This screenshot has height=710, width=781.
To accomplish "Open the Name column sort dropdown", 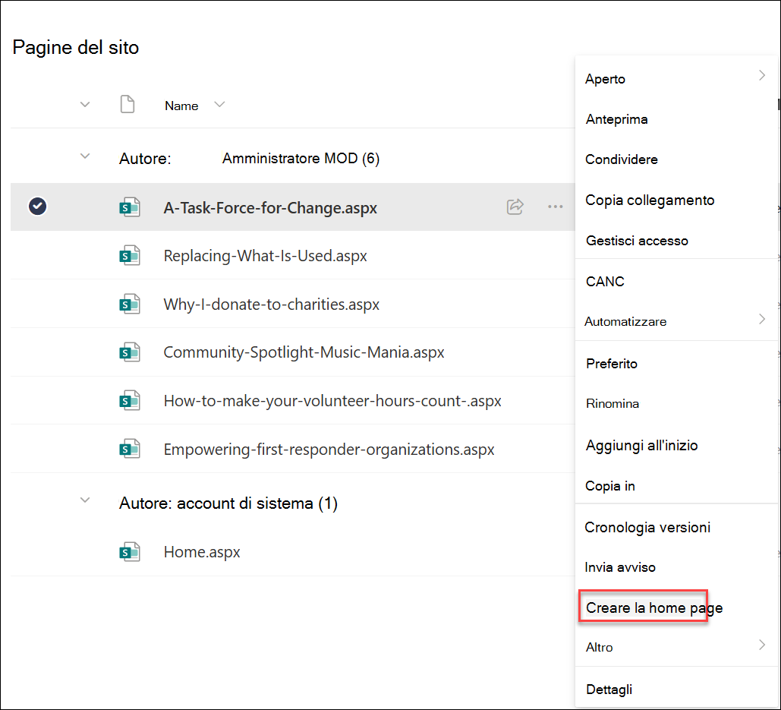I will pos(219,105).
